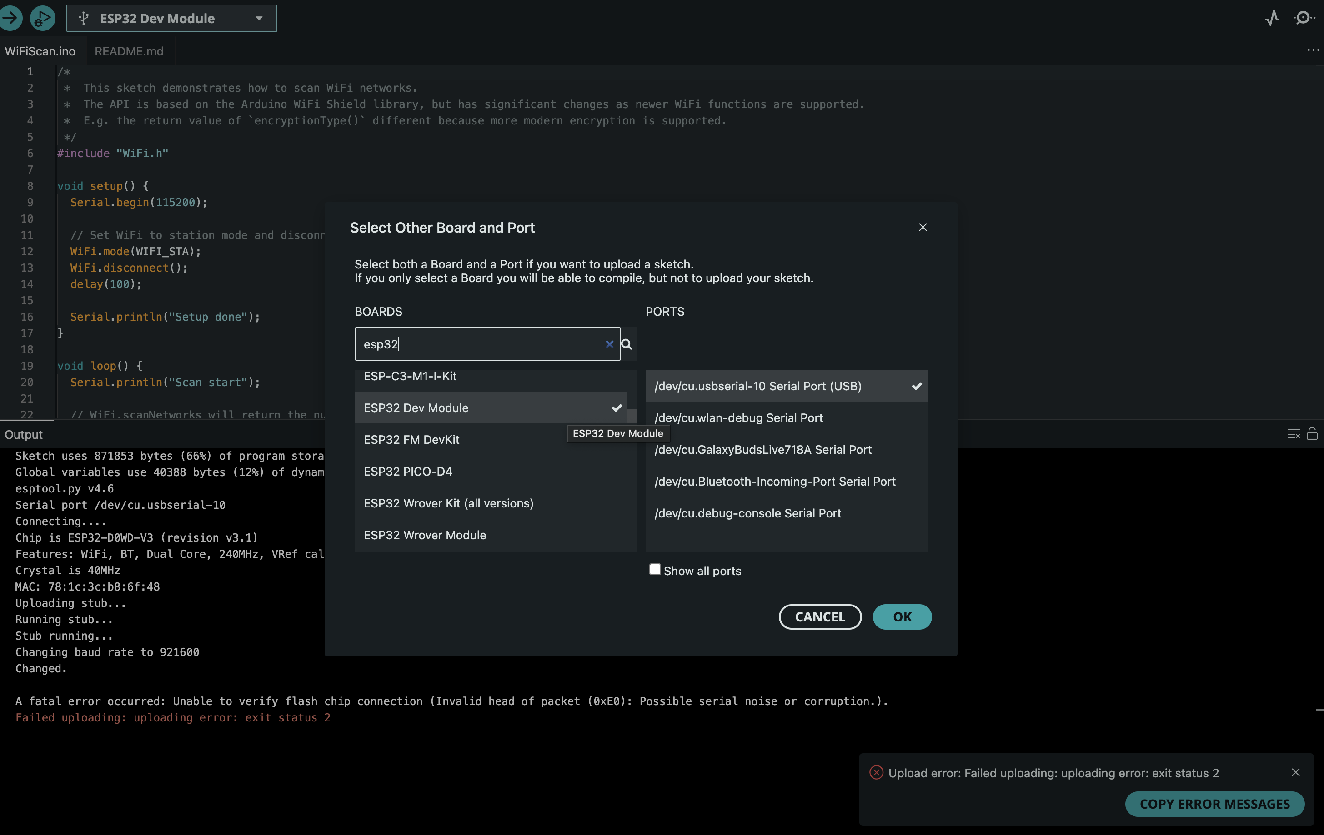Select /dev/cu.GalaxyBudsLive718A Serial Port
The width and height of the screenshot is (1324, 835).
(x=786, y=449)
